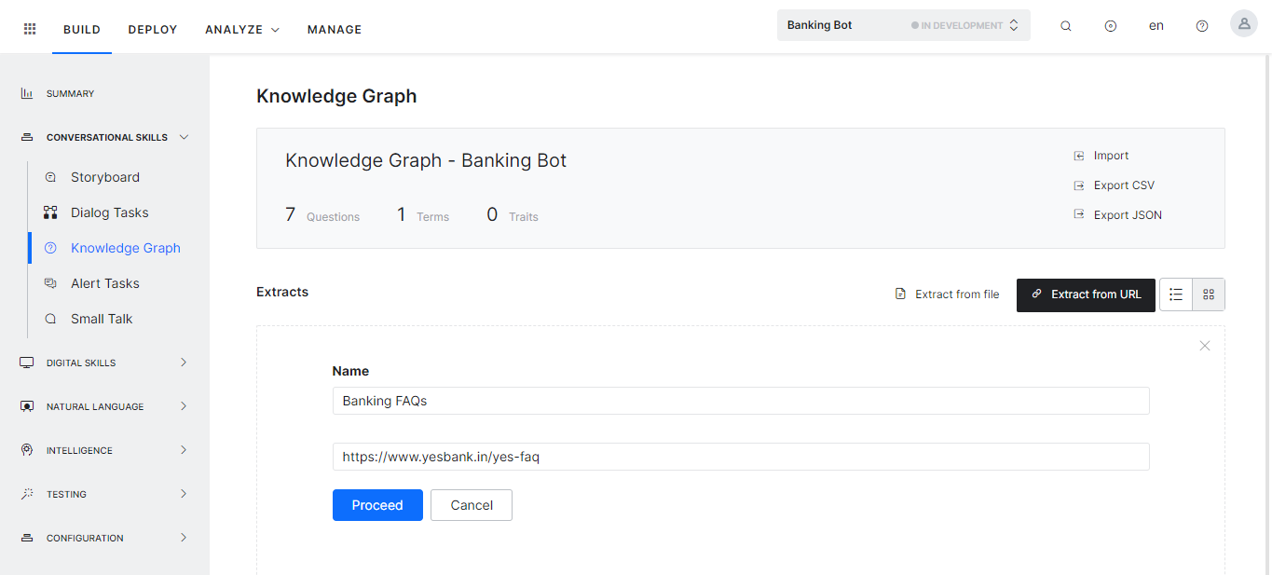Click the Proceed button
The width and height of the screenshot is (1272, 575).
pos(376,504)
